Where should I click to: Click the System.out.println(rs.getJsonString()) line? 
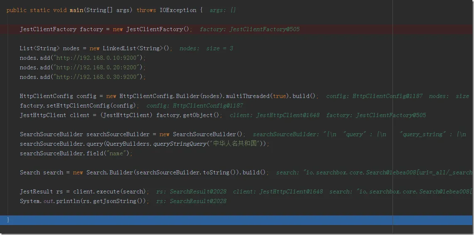(x=84, y=201)
